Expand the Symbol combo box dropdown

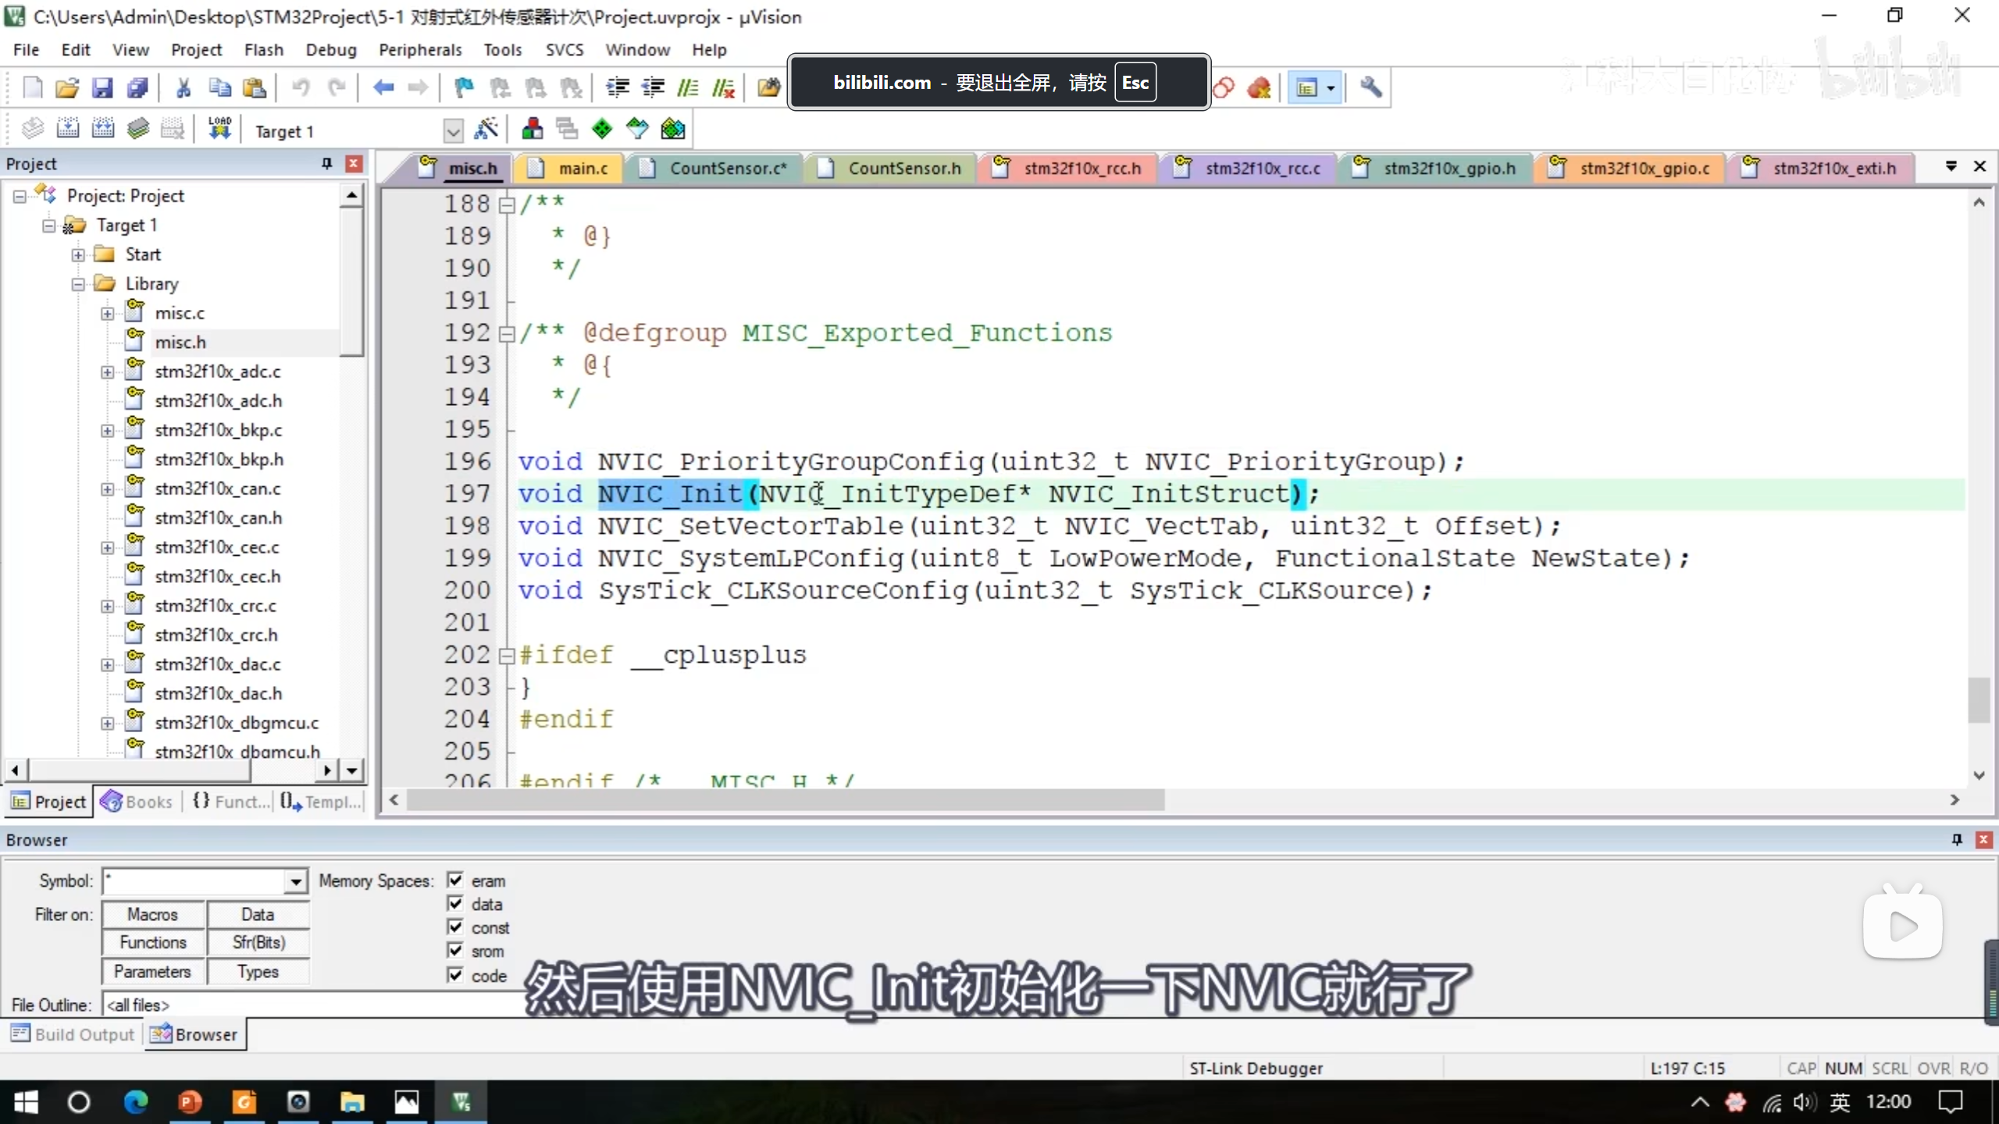295,882
